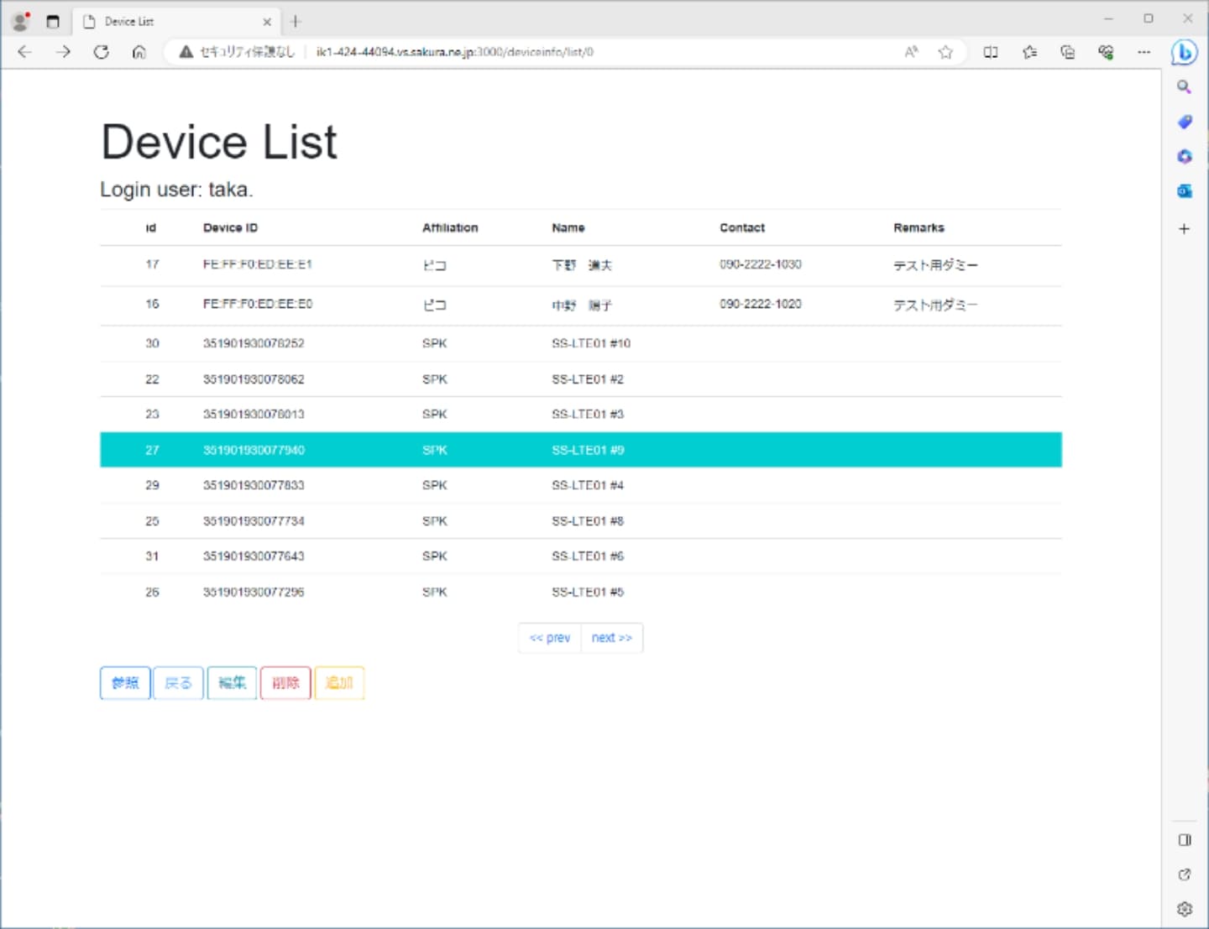
Task: Open the tab actions menu button
Action: (53, 22)
